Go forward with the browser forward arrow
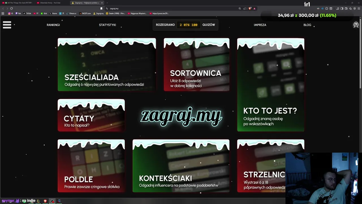This screenshot has height=204, width=362. tap(7, 8)
